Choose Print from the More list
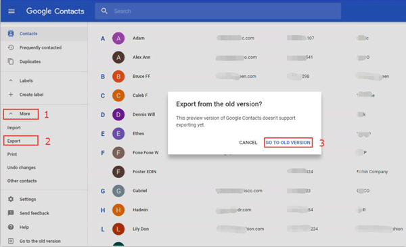This screenshot has height=247, width=406. click(x=12, y=154)
